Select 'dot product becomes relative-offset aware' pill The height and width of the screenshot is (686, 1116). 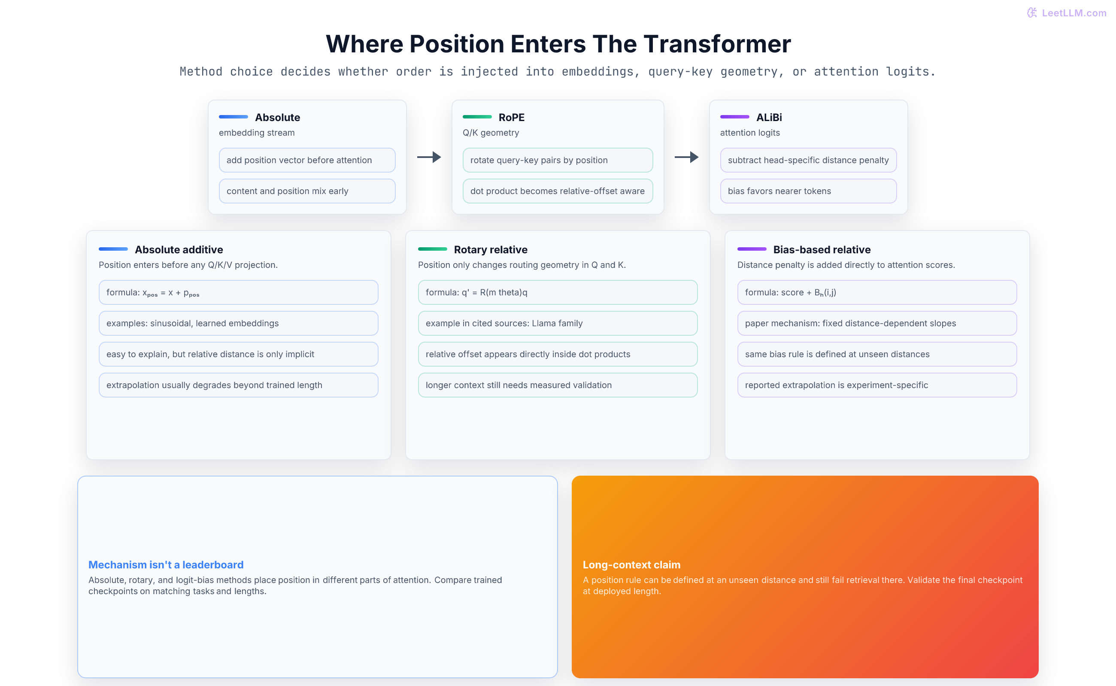pos(558,191)
